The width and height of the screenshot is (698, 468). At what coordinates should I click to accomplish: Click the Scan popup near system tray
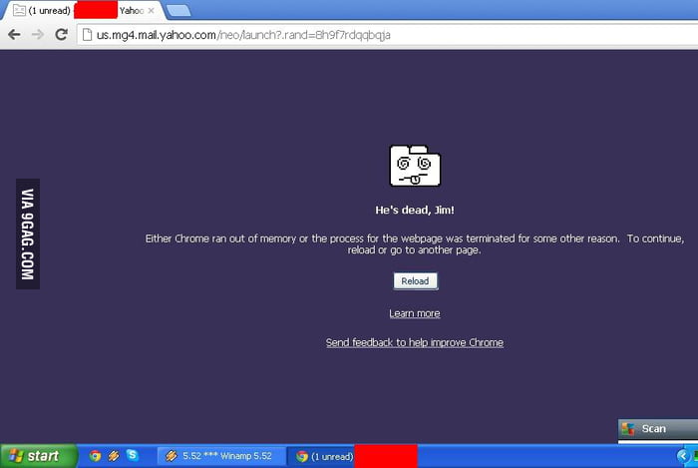pyautogui.click(x=653, y=429)
